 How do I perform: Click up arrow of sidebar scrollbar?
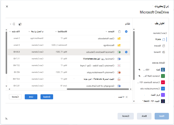134,29
